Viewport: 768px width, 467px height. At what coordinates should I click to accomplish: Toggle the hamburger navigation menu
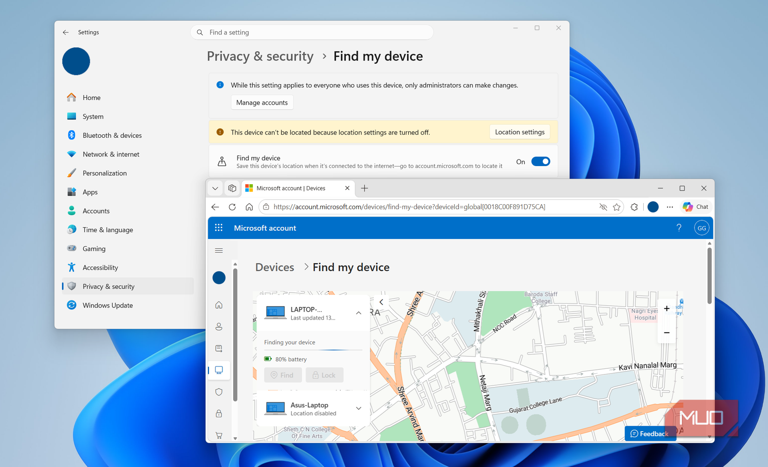[x=219, y=251]
